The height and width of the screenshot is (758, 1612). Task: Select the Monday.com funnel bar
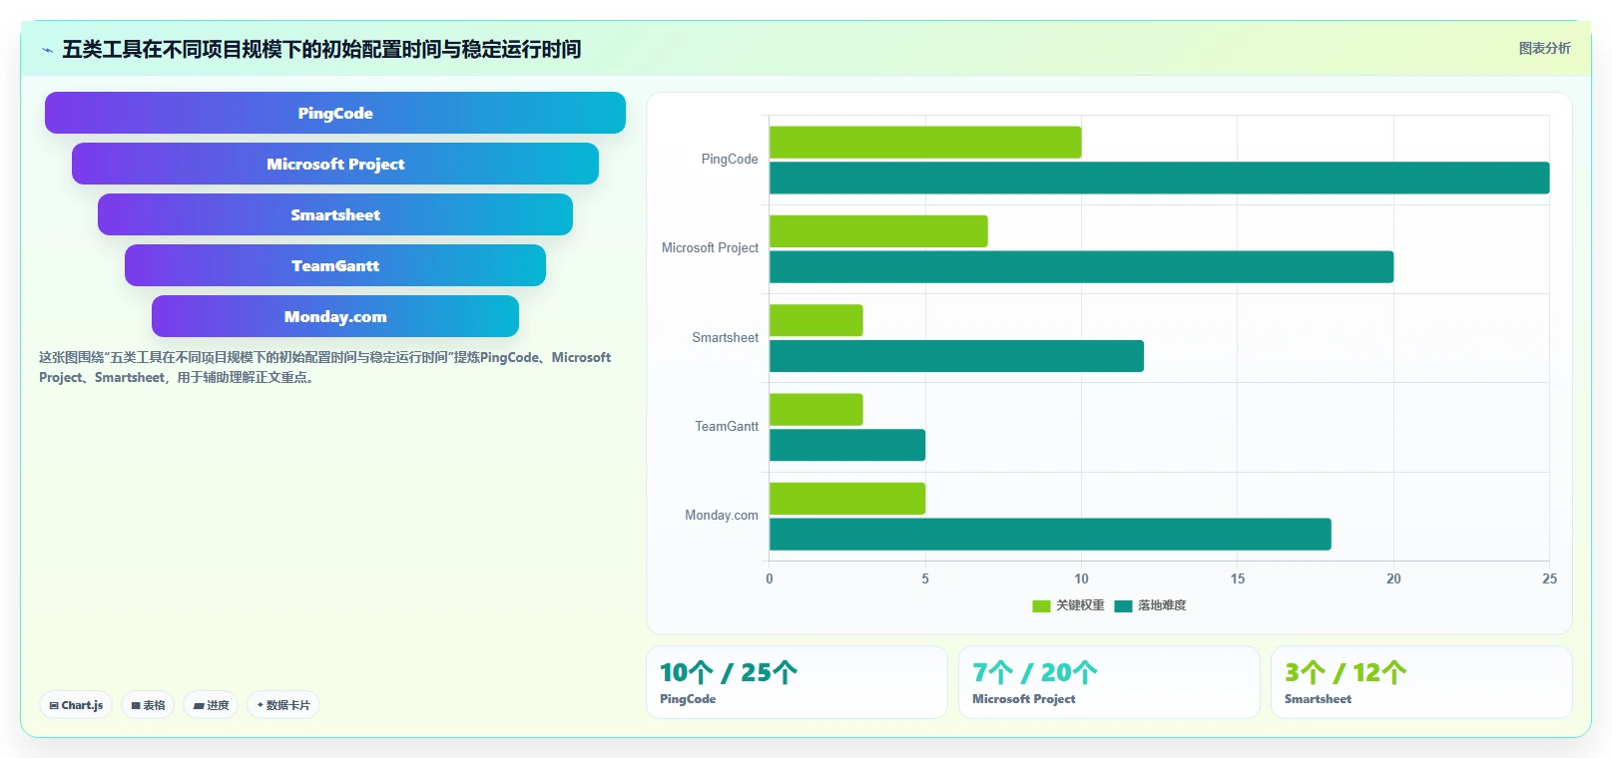(335, 316)
